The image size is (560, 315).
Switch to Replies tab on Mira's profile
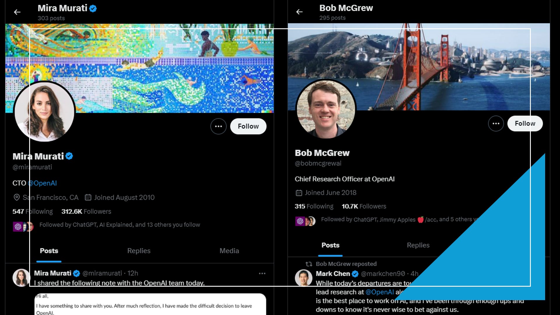click(139, 251)
